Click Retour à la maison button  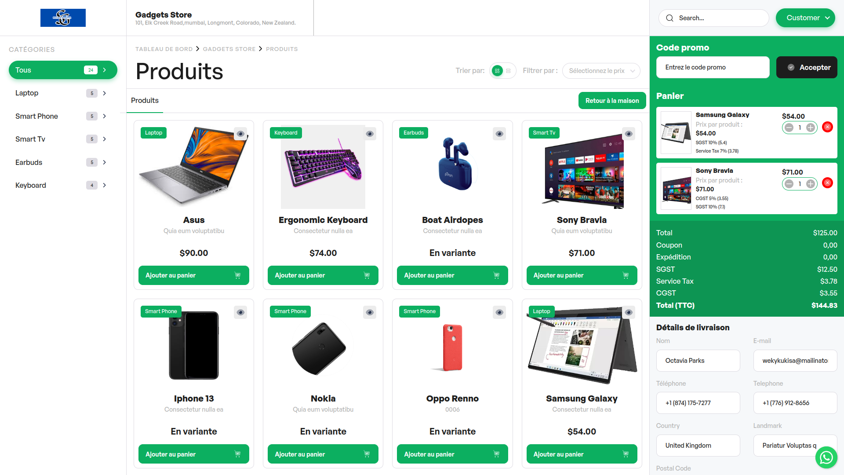click(612, 101)
